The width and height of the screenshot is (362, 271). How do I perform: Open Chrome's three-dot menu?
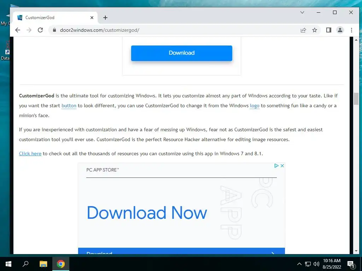[351, 30]
